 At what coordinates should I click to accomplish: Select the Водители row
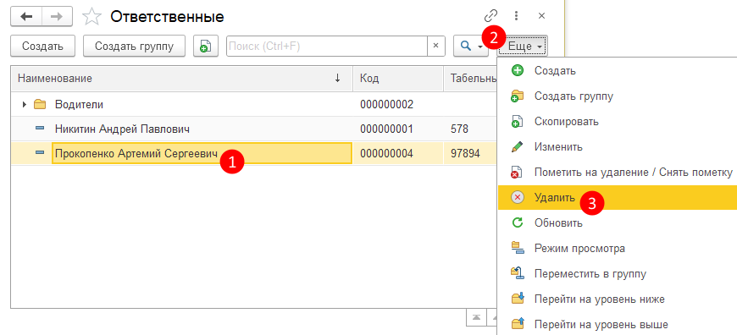click(x=254, y=104)
